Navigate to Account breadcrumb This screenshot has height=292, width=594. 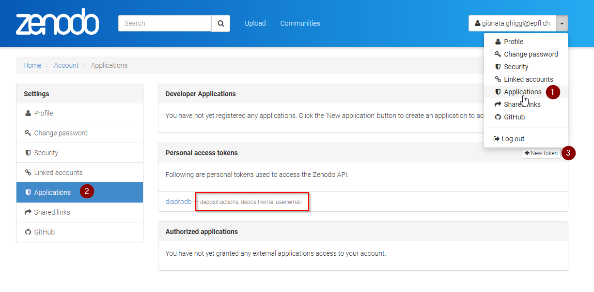pos(66,65)
